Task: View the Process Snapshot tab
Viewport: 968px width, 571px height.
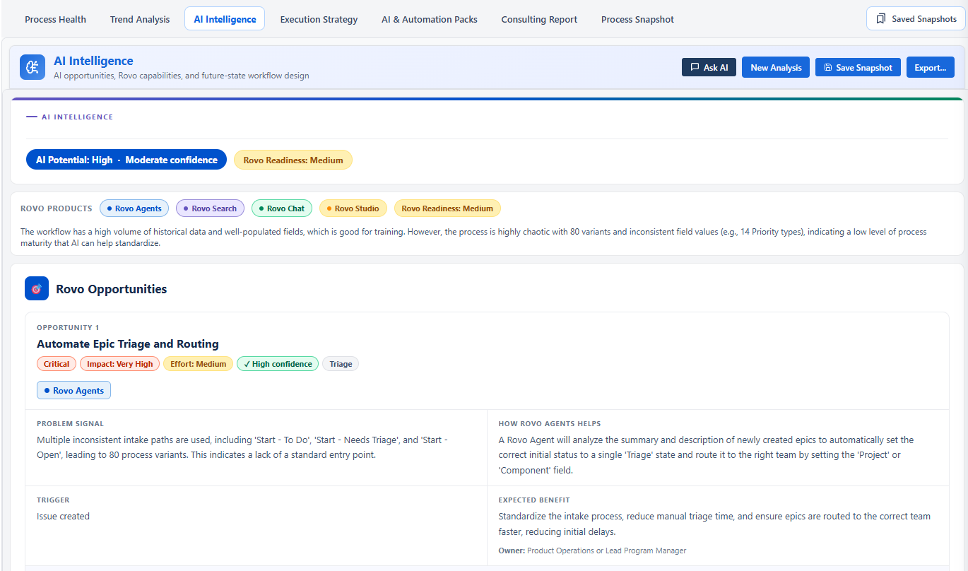Action: click(637, 19)
